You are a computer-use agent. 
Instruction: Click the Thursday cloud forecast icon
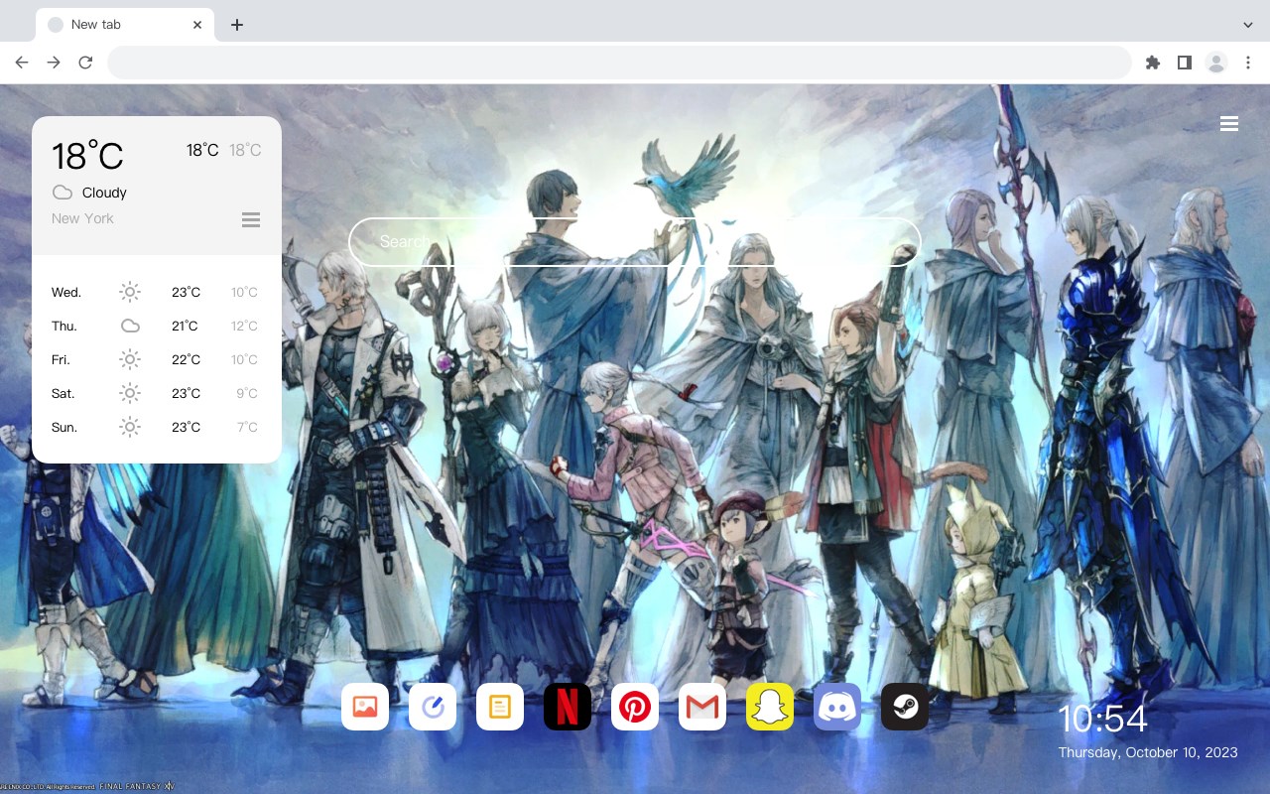click(x=130, y=326)
